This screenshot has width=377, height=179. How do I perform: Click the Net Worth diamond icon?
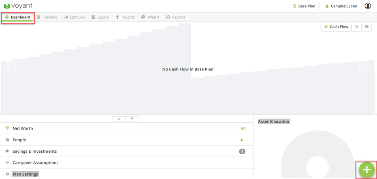pyautogui.click(x=7, y=128)
